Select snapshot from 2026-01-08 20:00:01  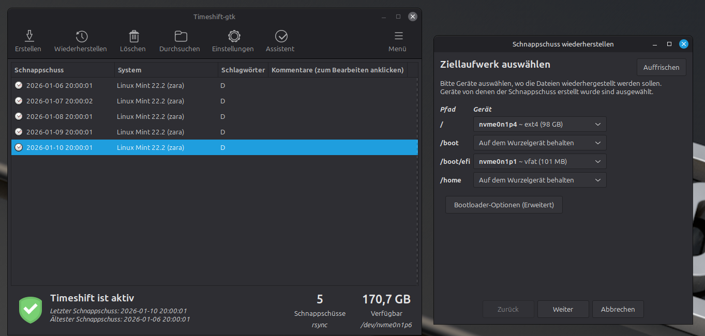[x=59, y=116]
